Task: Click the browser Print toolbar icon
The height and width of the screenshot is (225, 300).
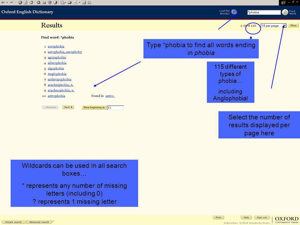Action: coord(69,2)
